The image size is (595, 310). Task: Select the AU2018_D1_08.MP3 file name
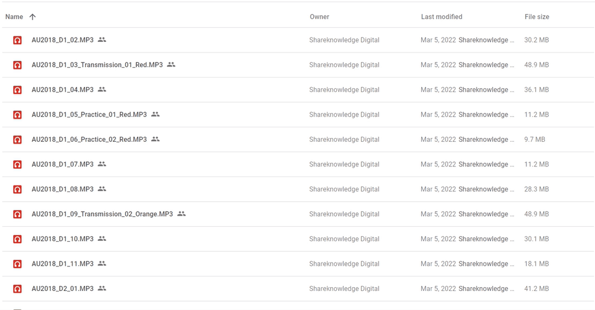click(x=63, y=189)
